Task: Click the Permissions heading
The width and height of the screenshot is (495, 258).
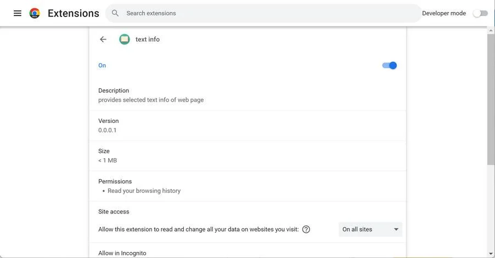Action: [115, 181]
